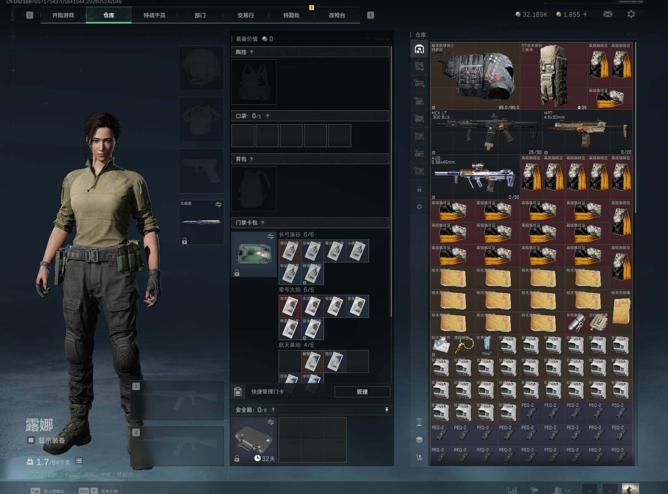Click the icon above the stack-layers icon

(x=419, y=422)
